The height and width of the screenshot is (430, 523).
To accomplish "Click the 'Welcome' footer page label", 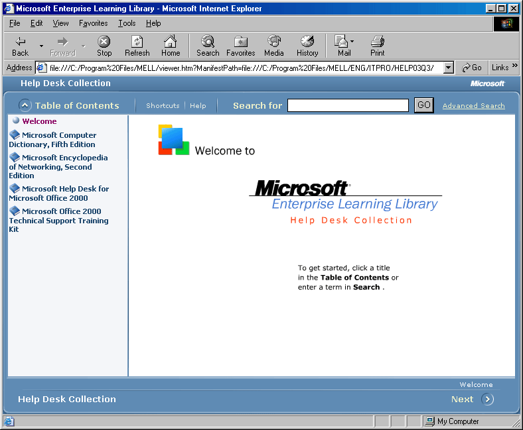I will coord(476,385).
